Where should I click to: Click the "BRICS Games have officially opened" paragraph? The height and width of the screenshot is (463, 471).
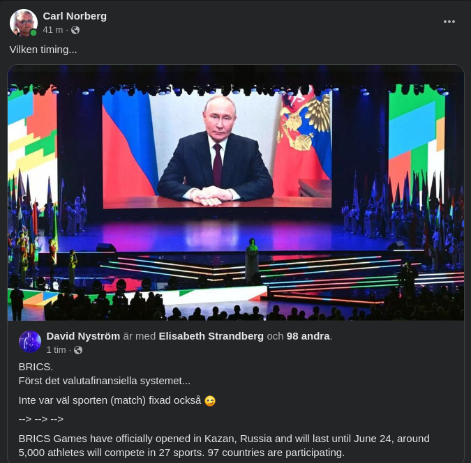pyautogui.click(x=223, y=445)
